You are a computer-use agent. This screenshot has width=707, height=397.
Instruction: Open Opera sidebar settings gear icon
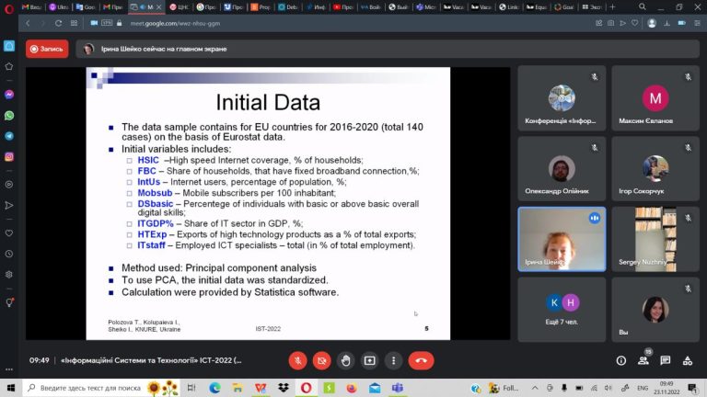(9, 275)
